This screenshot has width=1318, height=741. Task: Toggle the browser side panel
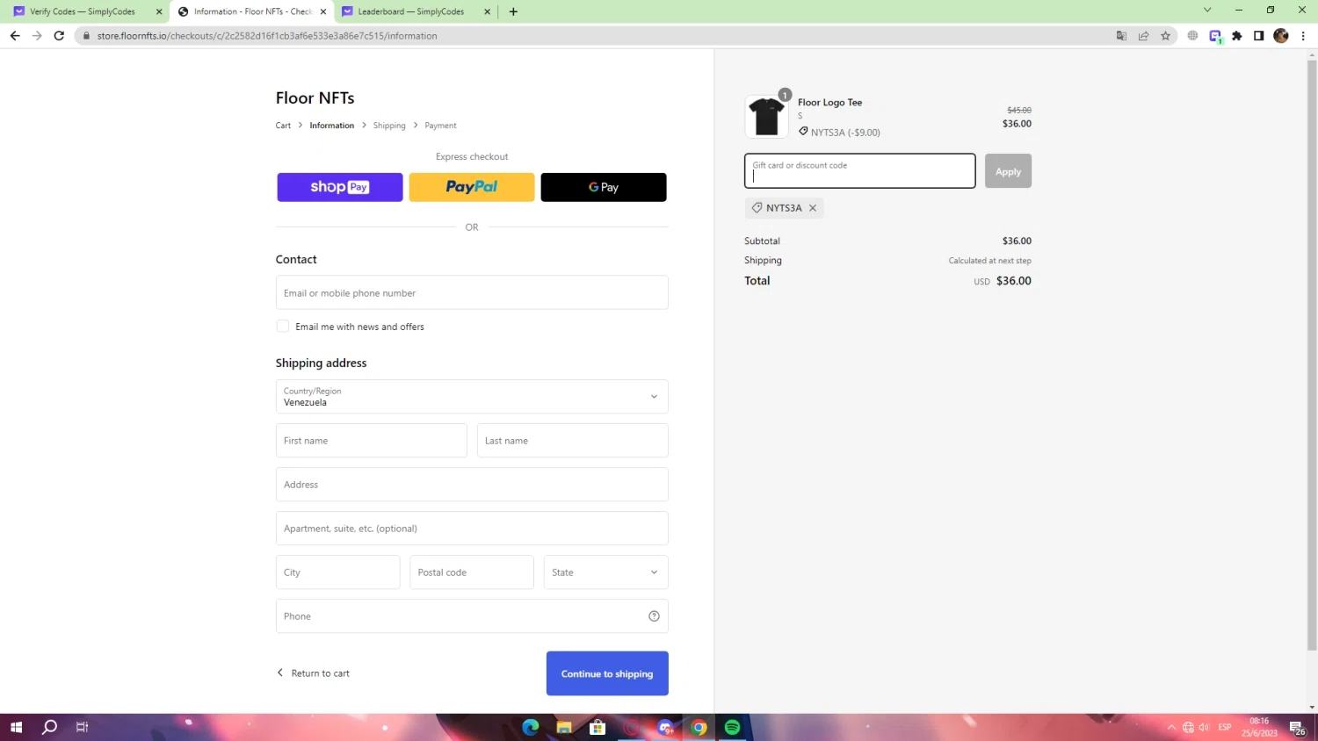[1259, 36]
